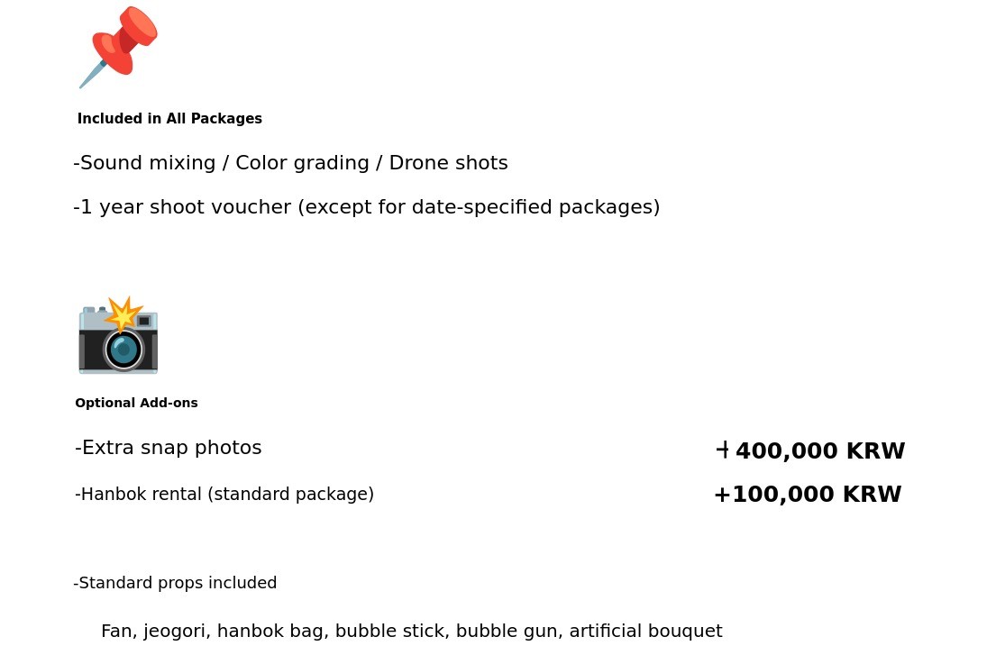Select the 'Optional Add-ons' heading
Image resolution: width=987 pixels, height=664 pixels.
(136, 403)
